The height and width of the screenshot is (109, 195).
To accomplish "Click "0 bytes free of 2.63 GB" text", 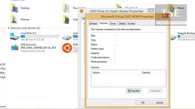I will pos(33,51).
